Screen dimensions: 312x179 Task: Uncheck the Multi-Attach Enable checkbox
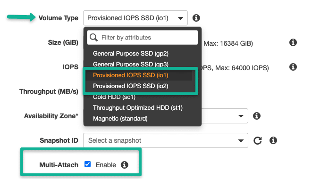point(87,164)
